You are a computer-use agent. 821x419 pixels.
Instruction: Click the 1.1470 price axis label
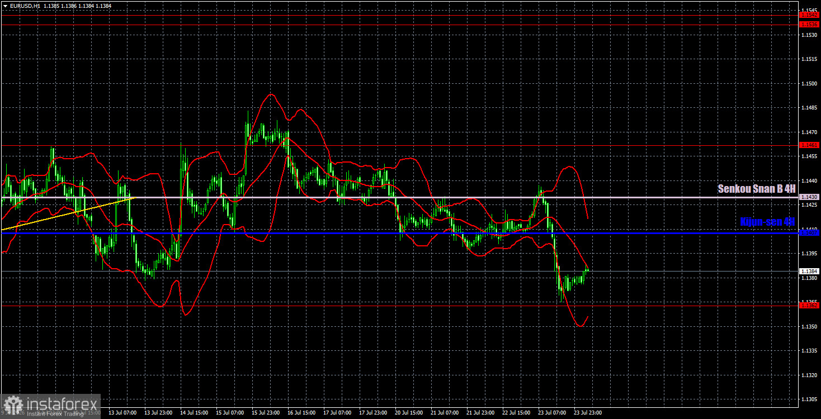(x=809, y=132)
